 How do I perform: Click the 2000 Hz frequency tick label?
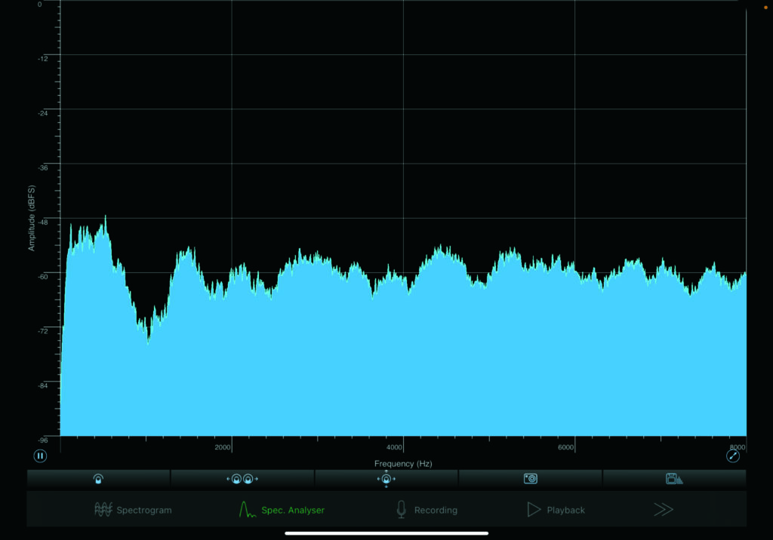click(x=223, y=447)
